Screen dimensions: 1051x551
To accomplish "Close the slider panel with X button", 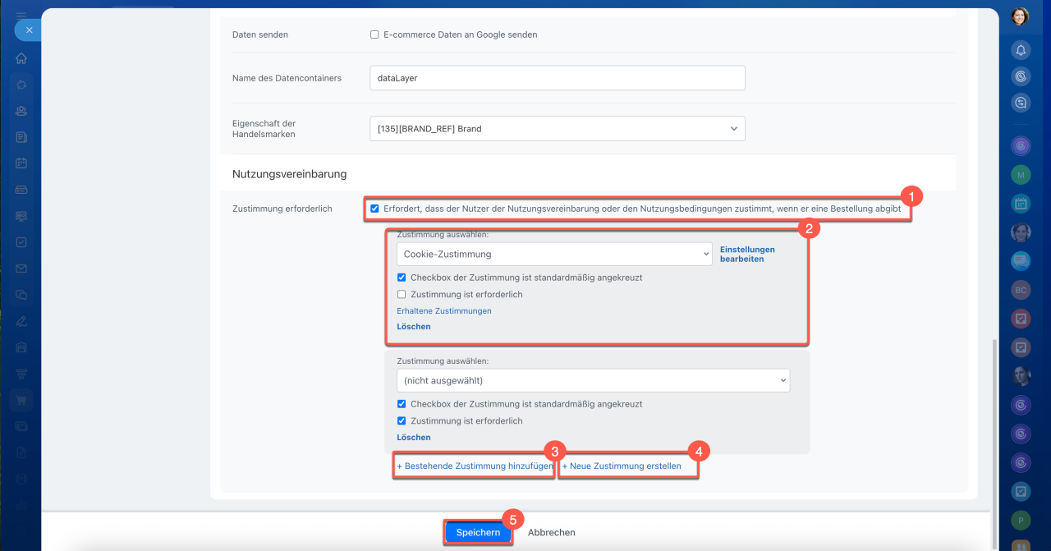I will (28, 30).
